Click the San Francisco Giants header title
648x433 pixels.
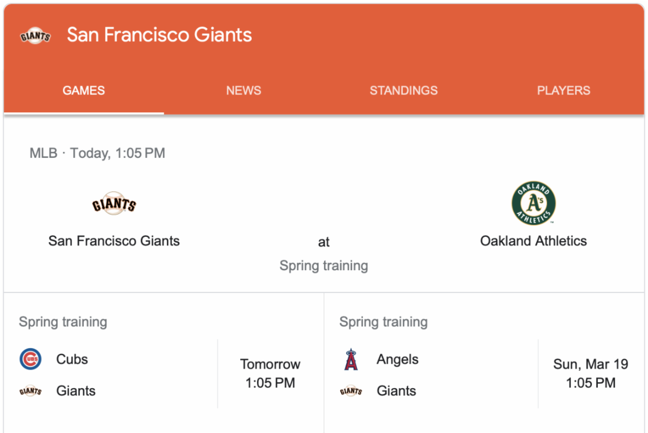click(159, 35)
